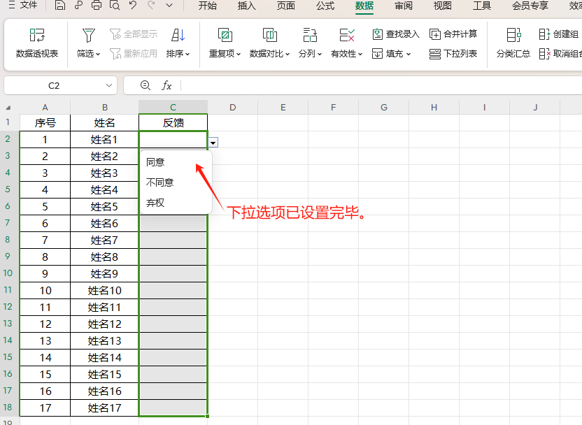Insert a 数据透视表 pivot table
The image size is (582, 425).
[37, 43]
